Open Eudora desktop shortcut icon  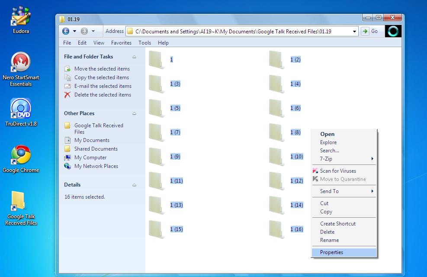point(21,16)
